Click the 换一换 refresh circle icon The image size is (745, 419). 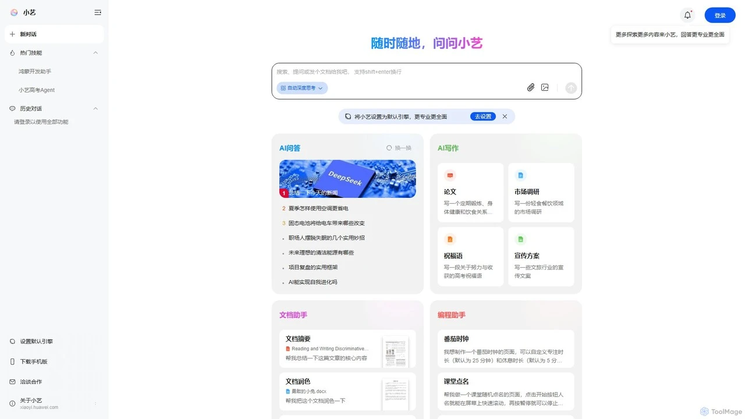point(389,148)
